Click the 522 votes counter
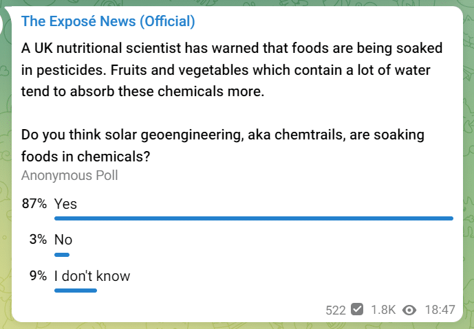Screen dimensions: 474x329 coord(336,310)
